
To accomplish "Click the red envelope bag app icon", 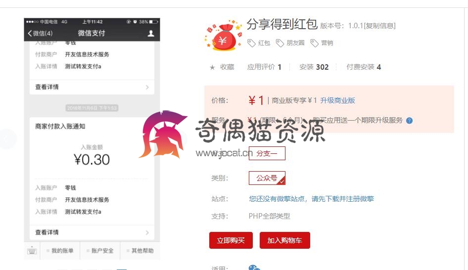I will point(223,35).
